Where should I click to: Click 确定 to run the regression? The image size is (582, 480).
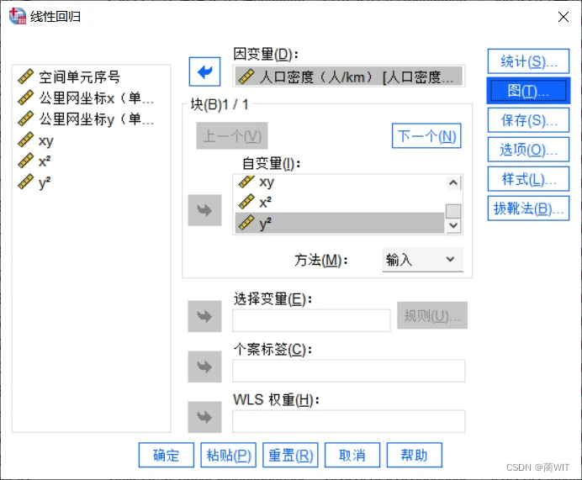coord(167,455)
